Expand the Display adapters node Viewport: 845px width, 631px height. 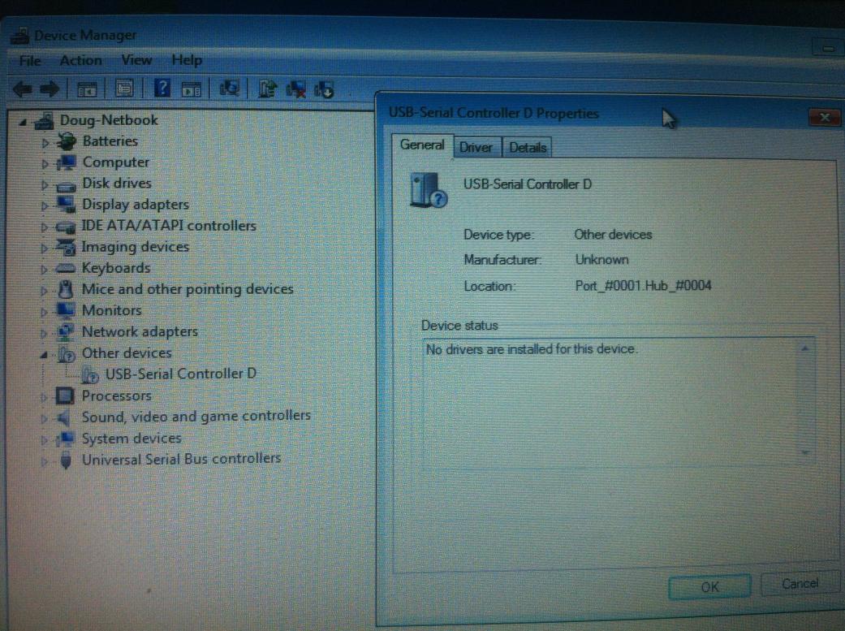[46, 205]
